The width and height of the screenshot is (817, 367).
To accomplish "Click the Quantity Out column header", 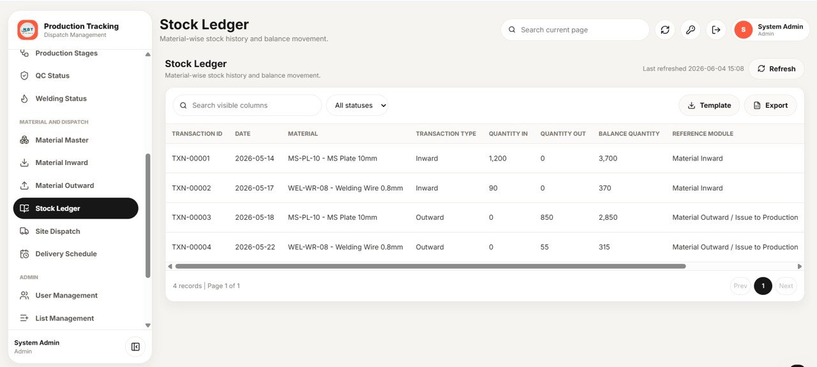I will click(563, 134).
